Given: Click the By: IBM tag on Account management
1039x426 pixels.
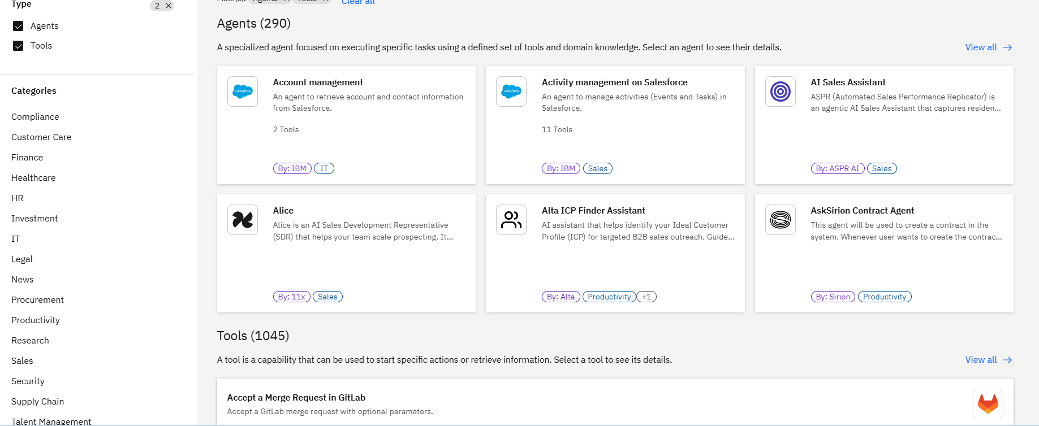Looking at the screenshot, I should tap(292, 168).
